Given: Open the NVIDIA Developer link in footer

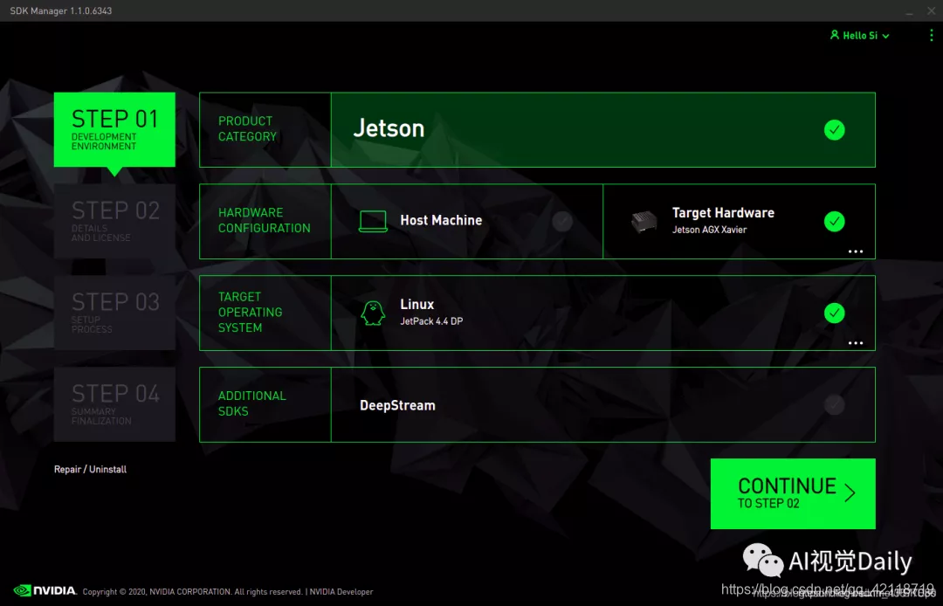Looking at the screenshot, I should [x=341, y=591].
